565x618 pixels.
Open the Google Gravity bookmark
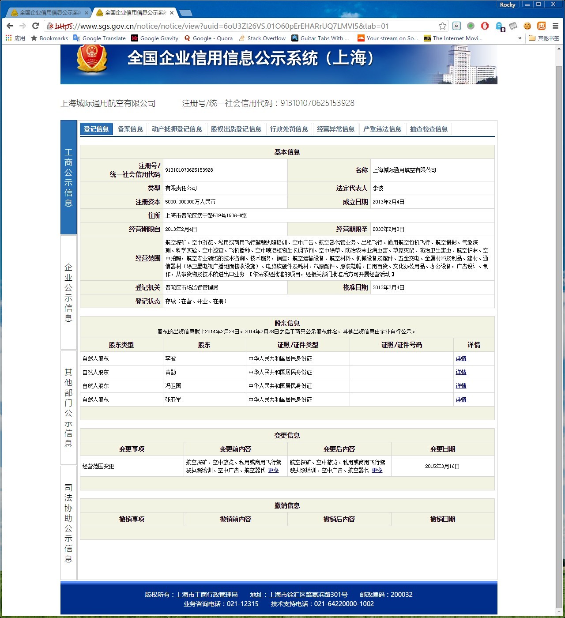coord(155,38)
